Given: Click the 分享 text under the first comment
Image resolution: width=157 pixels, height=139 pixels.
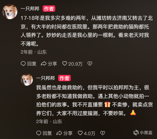Looking at the screenshot, I should [x=53, y=64].
